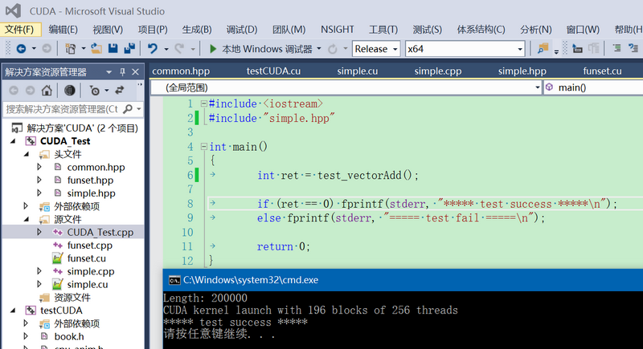Viewport: 643px width, 349px height.
Task: Select funset.hpp in solution tree
Action: pos(90,181)
